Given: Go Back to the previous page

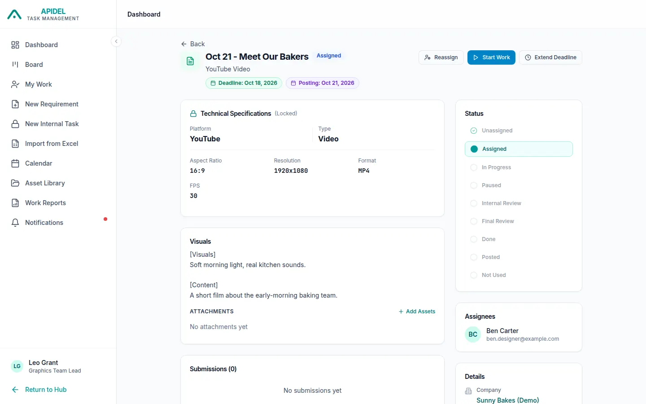Looking at the screenshot, I should coord(193,44).
